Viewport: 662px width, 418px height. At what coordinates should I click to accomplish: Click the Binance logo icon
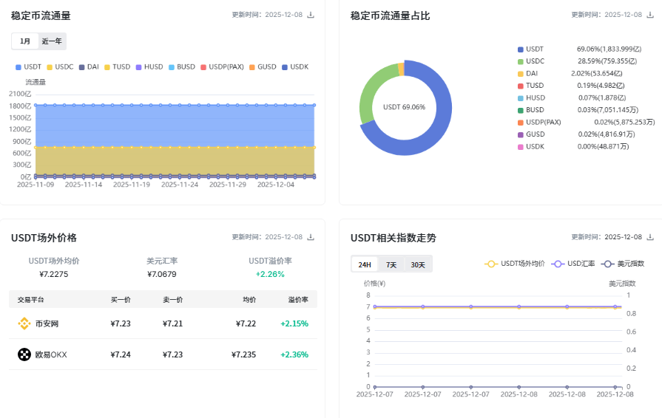[24, 323]
